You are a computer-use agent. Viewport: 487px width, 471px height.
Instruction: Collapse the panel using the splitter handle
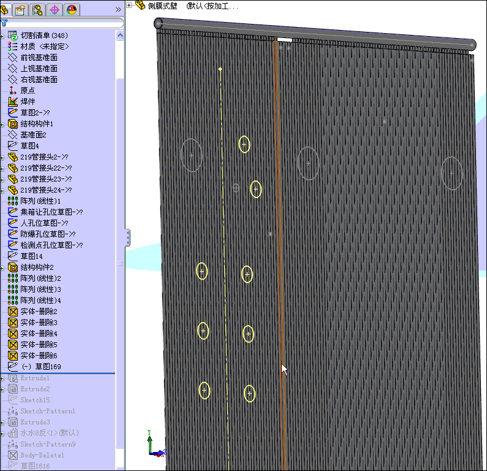point(127,238)
